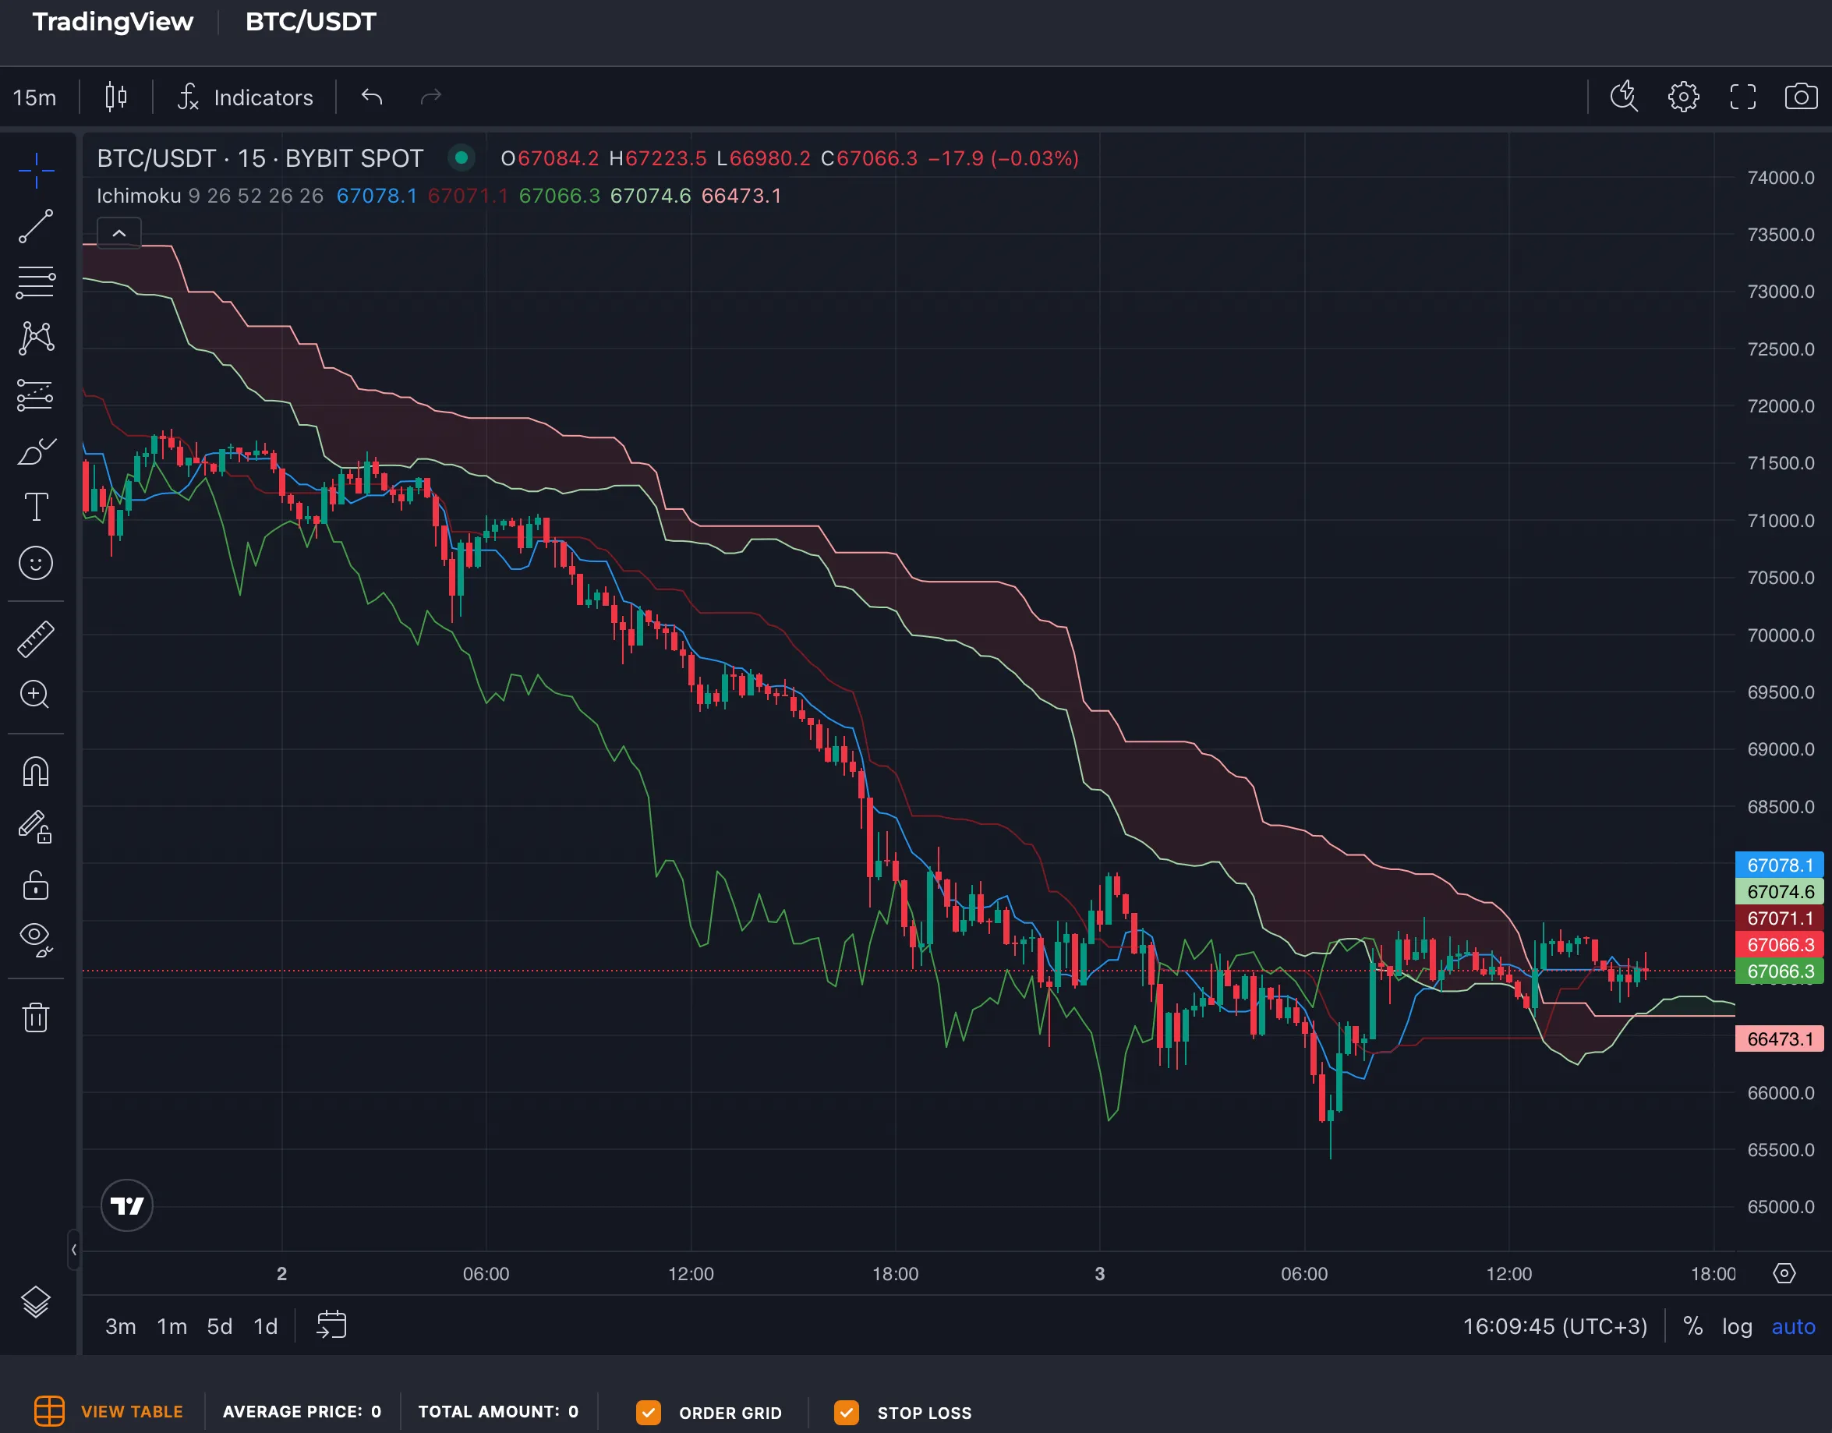
Task: Click the 74000.0 price axis label
Action: coord(1781,178)
